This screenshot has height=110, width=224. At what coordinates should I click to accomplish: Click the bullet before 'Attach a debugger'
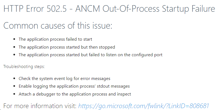14,94
